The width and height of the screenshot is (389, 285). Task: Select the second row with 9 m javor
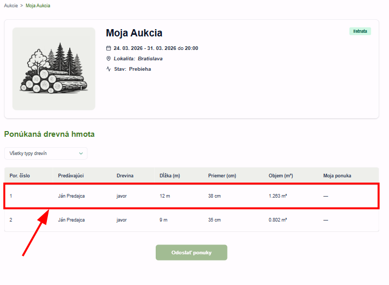(x=191, y=220)
